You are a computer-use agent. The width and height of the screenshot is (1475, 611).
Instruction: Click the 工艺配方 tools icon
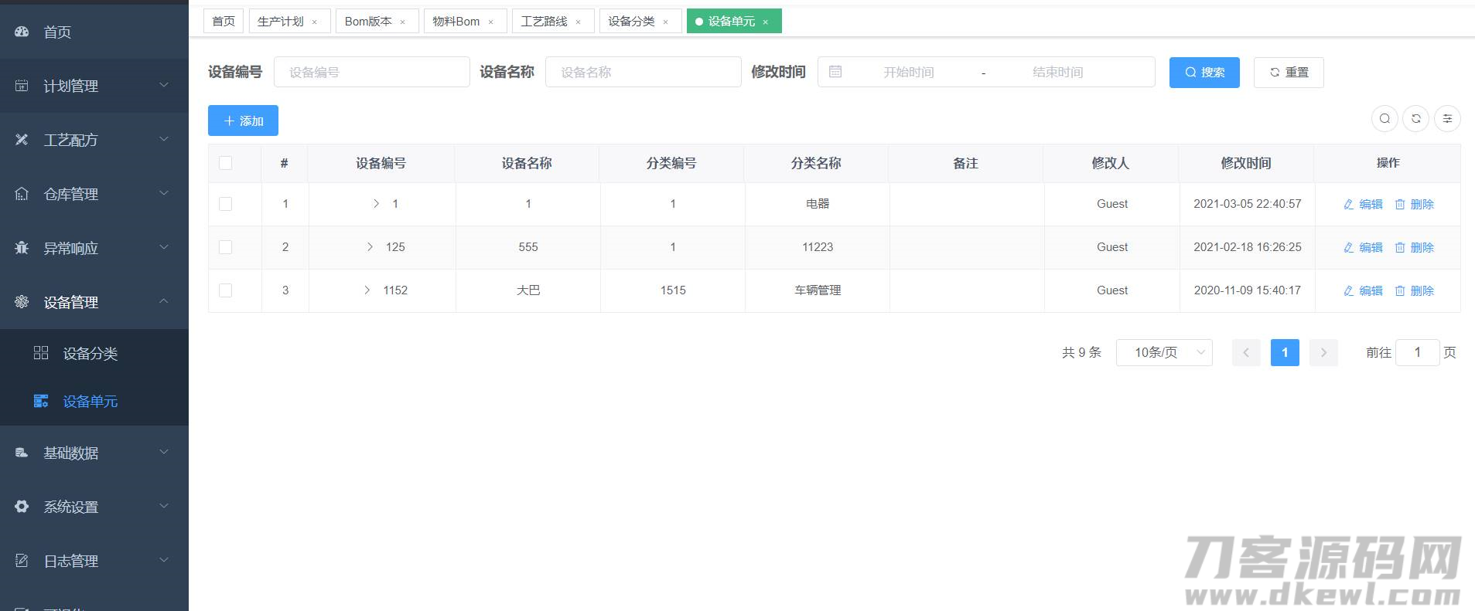[x=22, y=140]
